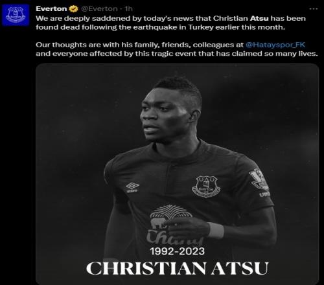The width and height of the screenshot is (324, 285).
Task: Click the line starting 'and everyone affected'
Action: (177, 54)
